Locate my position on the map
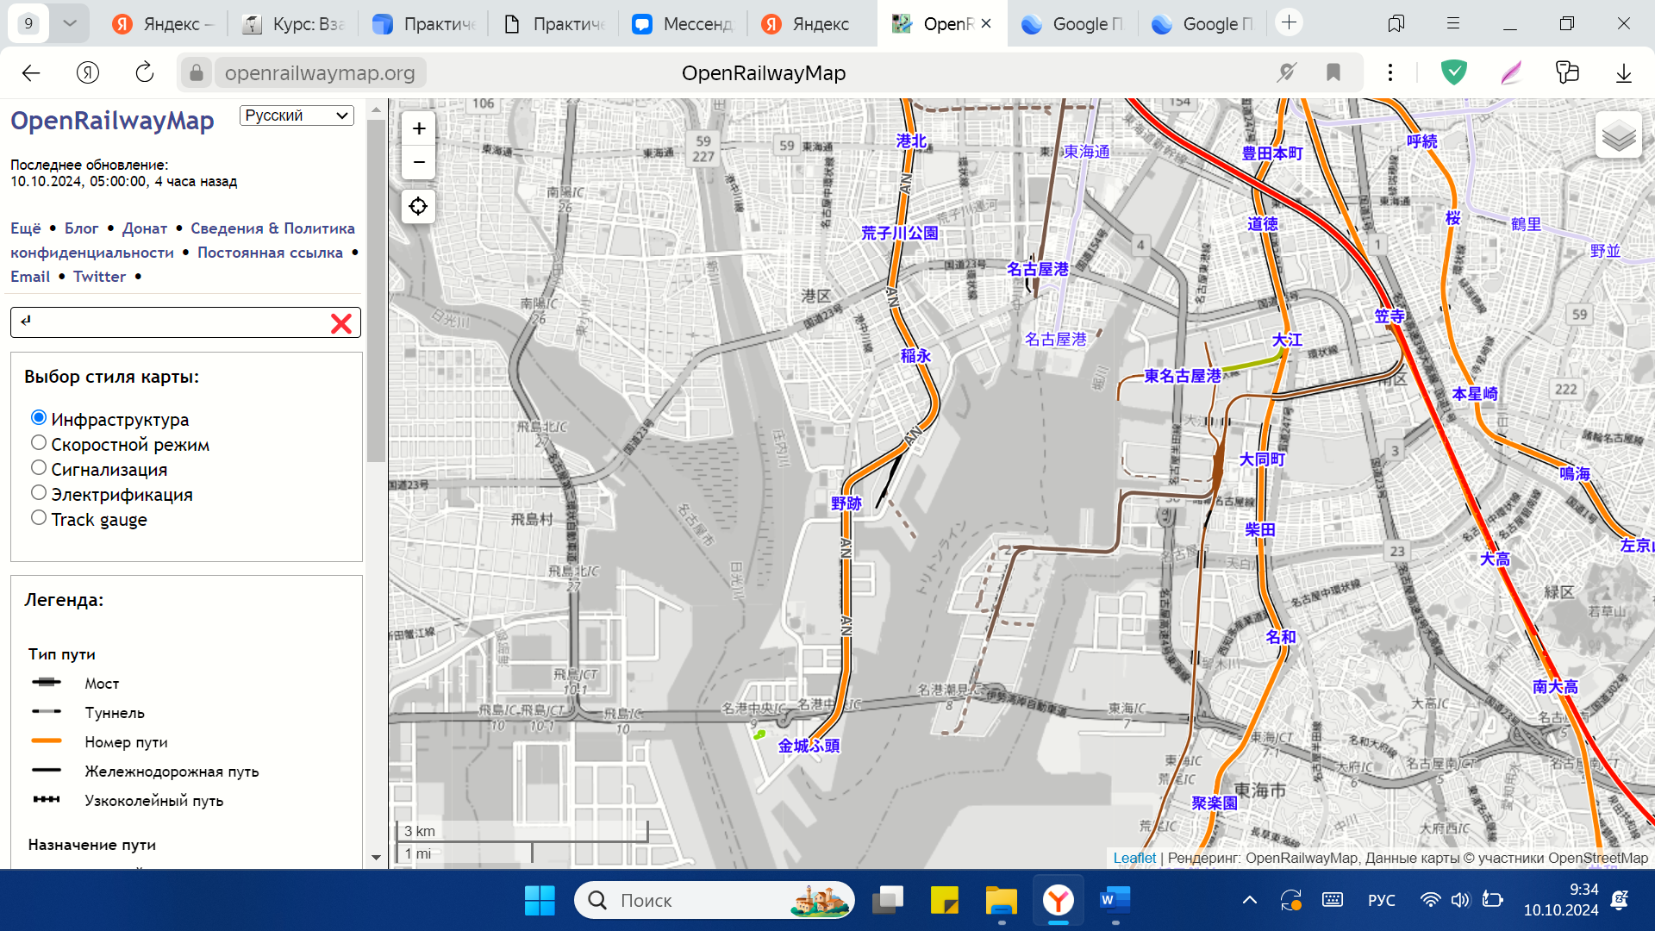The width and height of the screenshot is (1655, 931). tap(418, 206)
